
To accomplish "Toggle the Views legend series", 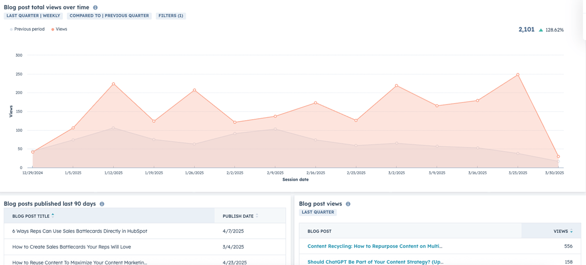I will [59, 29].
